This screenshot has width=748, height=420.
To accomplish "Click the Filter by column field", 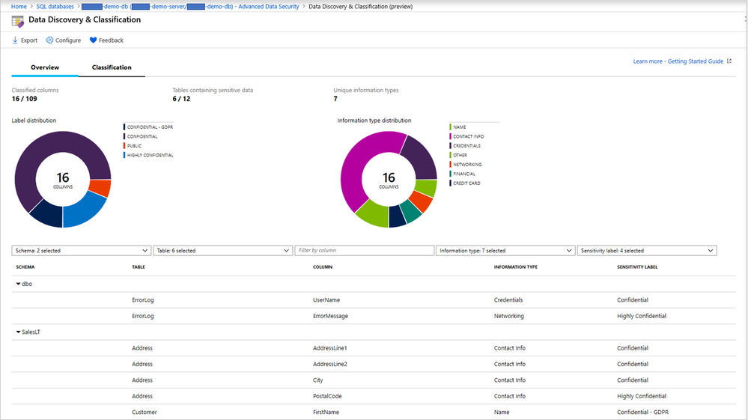I will (364, 251).
